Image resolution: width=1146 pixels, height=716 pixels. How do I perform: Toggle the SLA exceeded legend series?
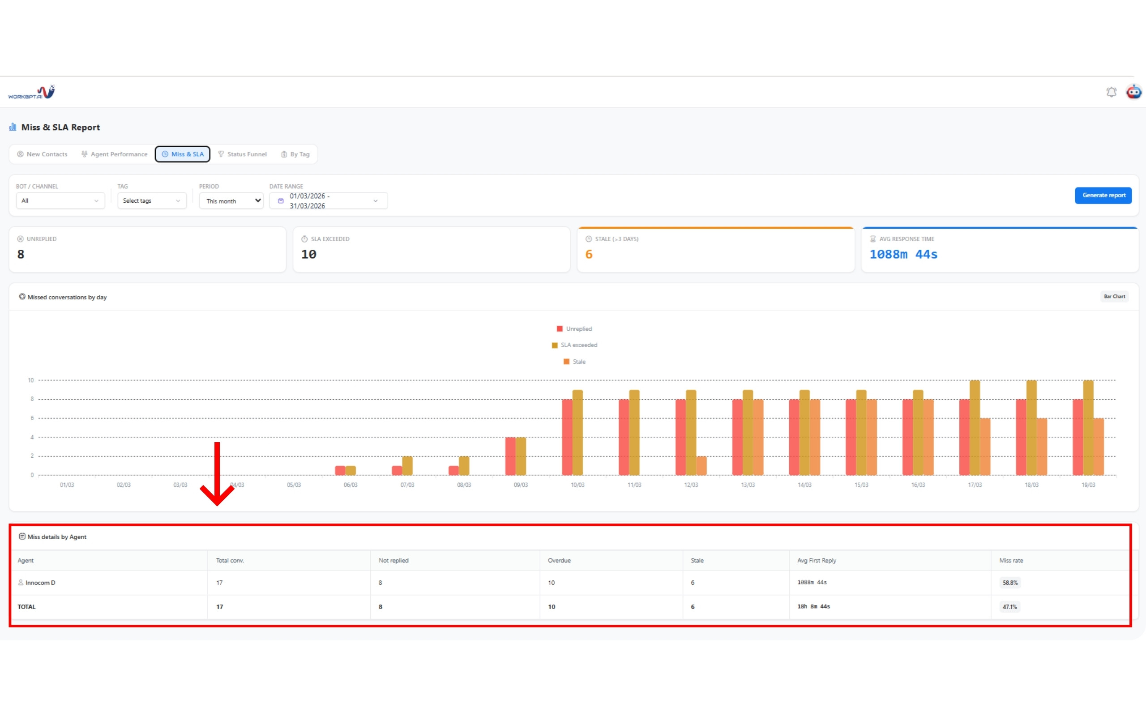[x=574, y=345]
